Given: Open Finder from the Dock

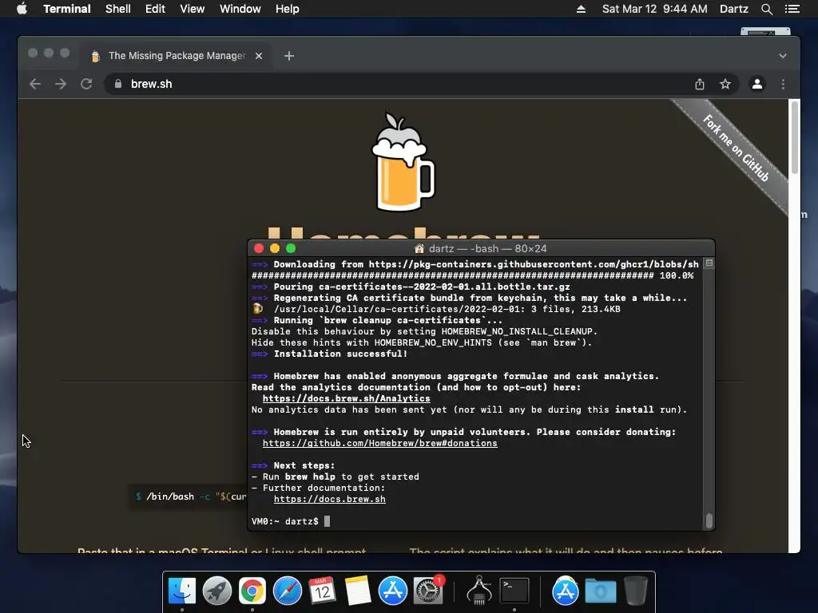Looking at the screenshot, I should coord(182,591).
